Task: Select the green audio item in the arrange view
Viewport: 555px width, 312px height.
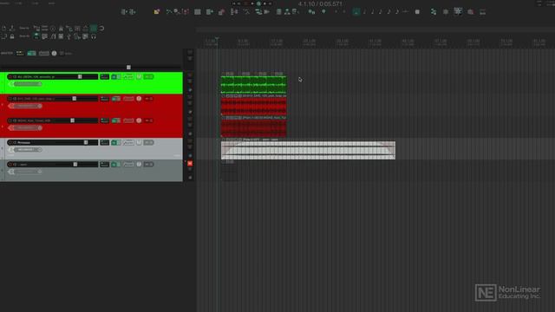Action: [253, 85]
